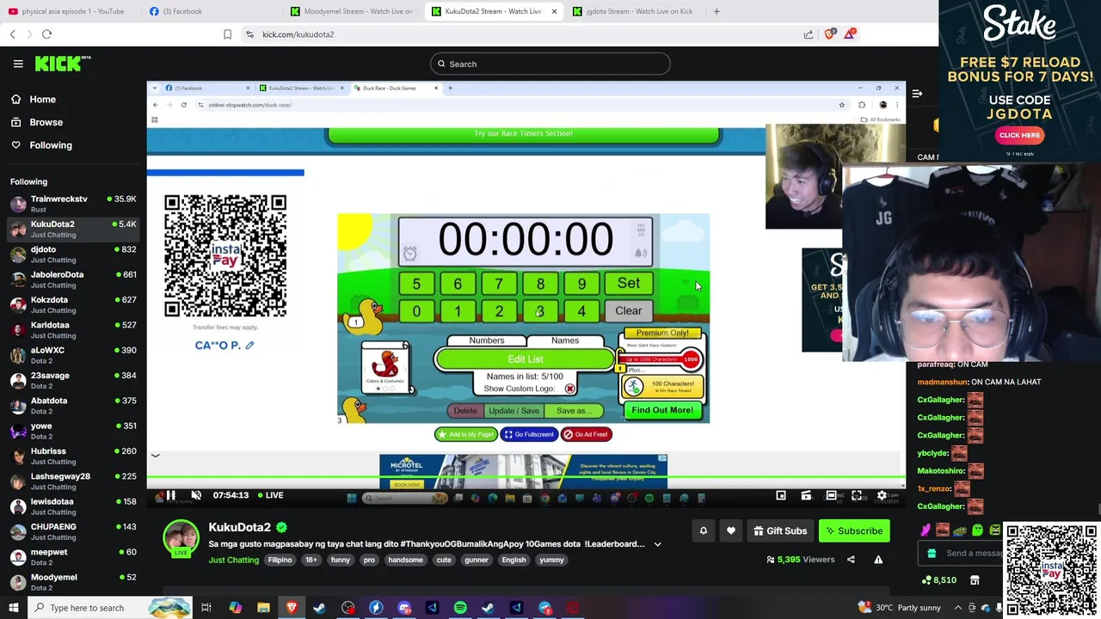Close the KukuDota2 Stream tab
The image size is (1101, 619).
click(x=554, y=11)
